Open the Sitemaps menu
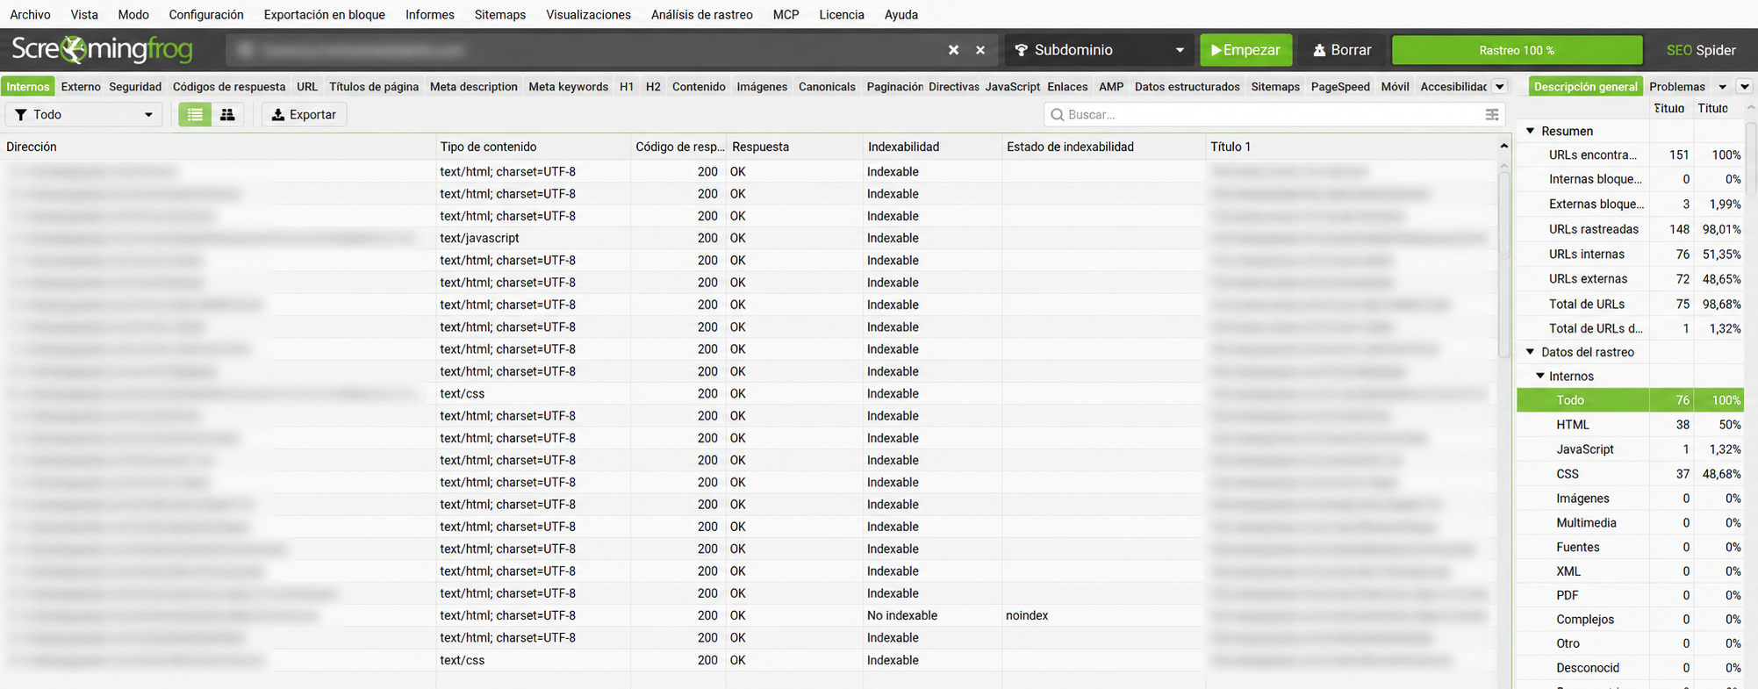1758x689 pixels. pos(500,14)
